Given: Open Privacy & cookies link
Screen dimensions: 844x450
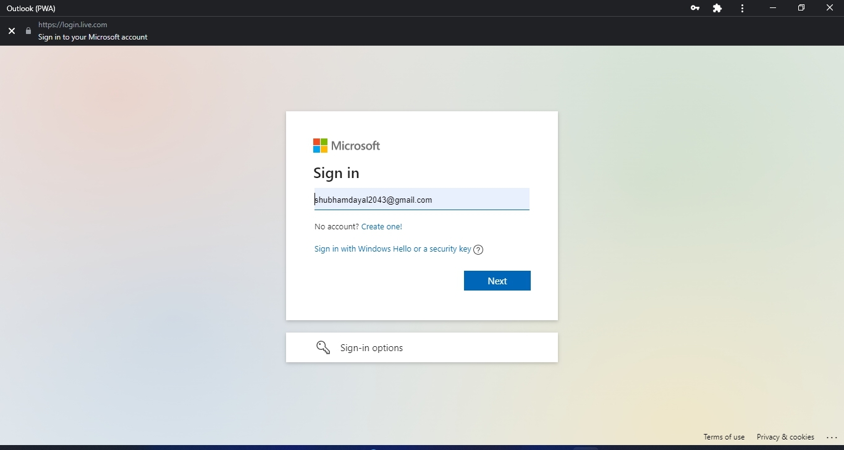Looking at the screenshot, I should [x=785, y=437].
